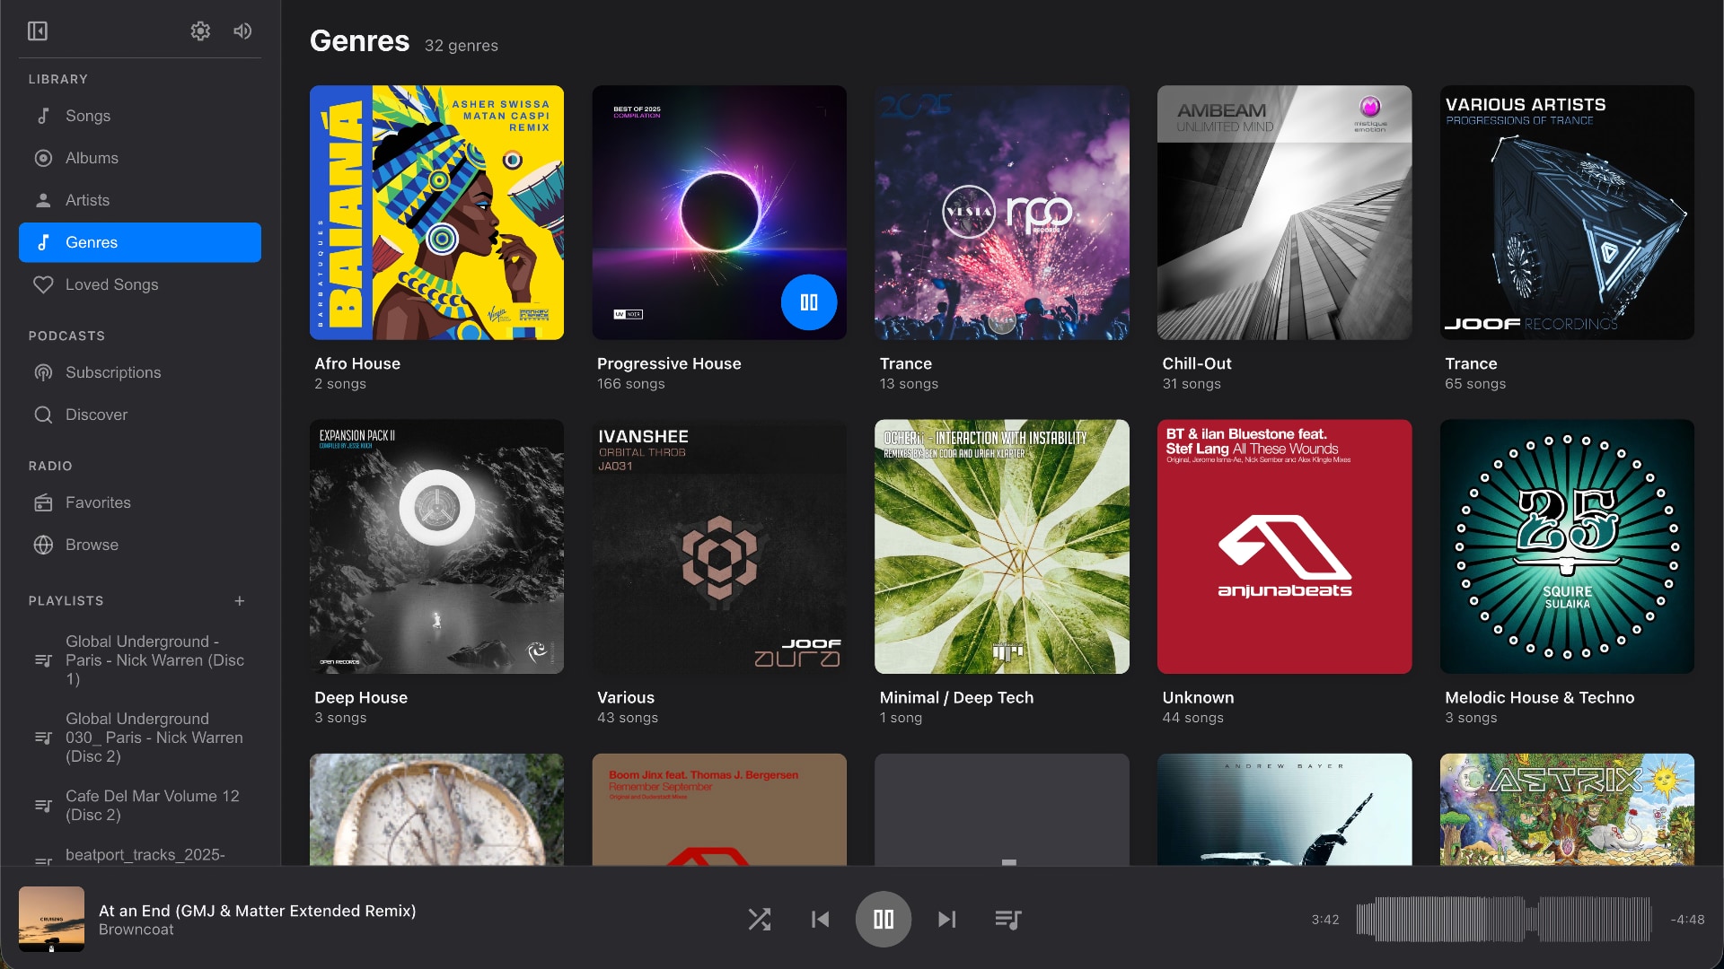This screenshot has width=1724, height=969.
Task: Skip to the next track
Action: pyautogui.click(x=946, y=920)
